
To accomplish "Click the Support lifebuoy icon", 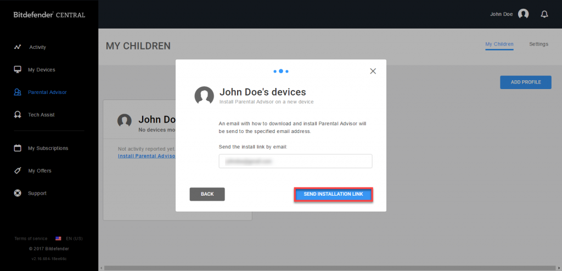I will click(x=18, y=193).
